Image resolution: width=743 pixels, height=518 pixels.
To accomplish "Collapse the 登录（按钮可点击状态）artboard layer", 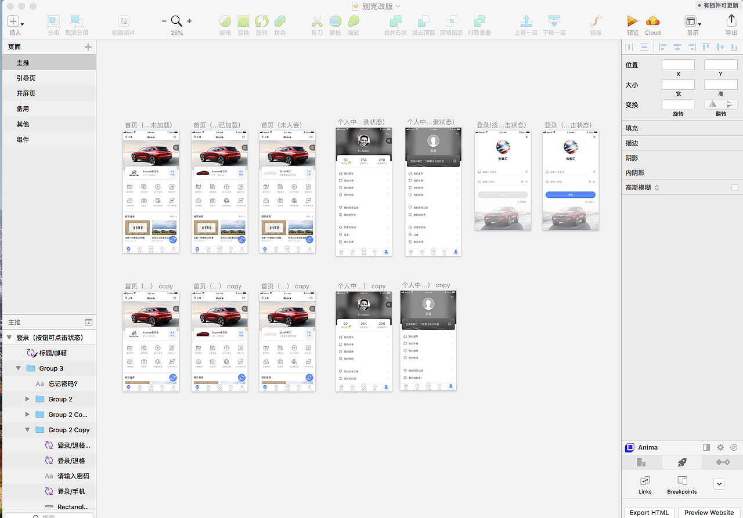I will coord(9,338).
